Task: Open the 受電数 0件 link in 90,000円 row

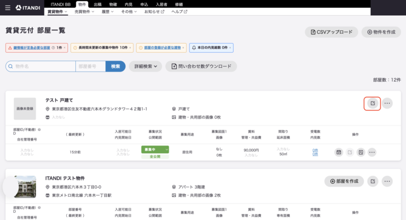Action: click(x=315, y=150)
